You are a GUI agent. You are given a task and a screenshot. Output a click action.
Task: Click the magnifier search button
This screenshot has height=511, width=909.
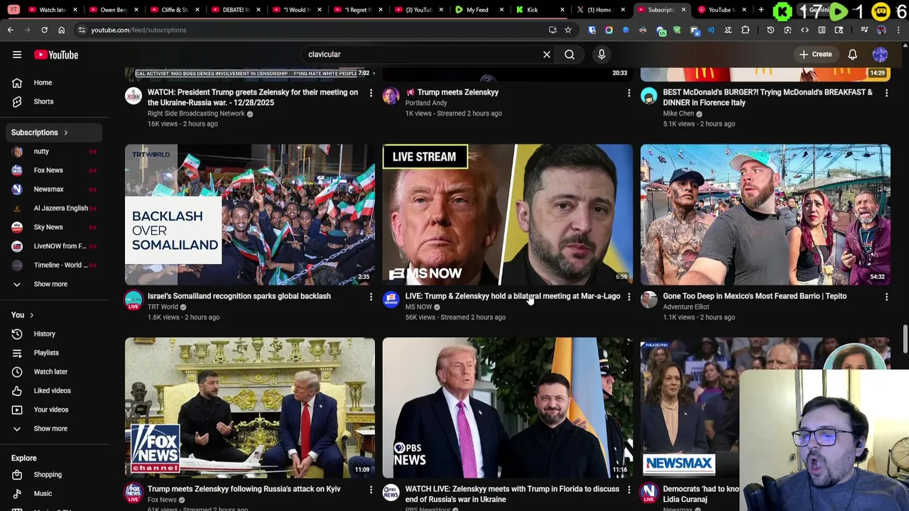(x=570, y=55)
